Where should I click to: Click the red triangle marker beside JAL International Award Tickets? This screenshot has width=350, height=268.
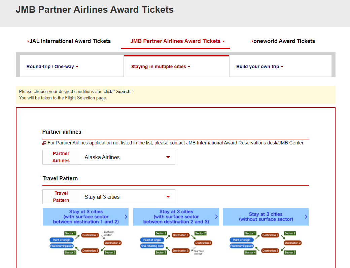pos(28,41)
